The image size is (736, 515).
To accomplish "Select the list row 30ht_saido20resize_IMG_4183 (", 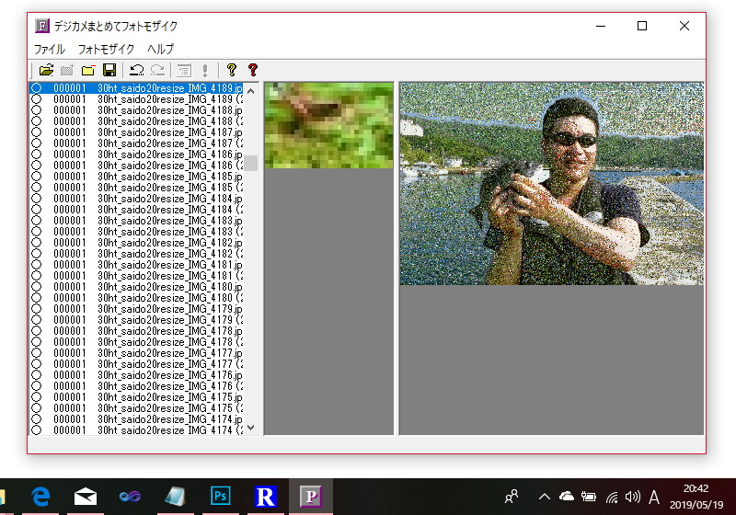I will [x=136, y=232].
